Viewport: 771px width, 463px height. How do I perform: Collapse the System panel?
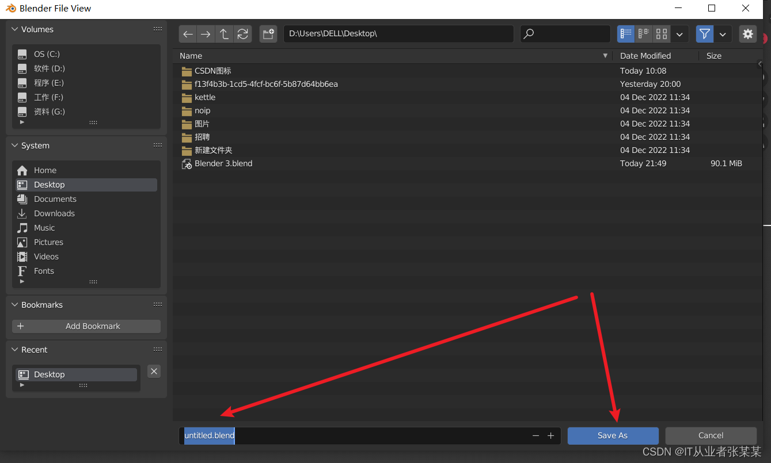coord(15,146)
